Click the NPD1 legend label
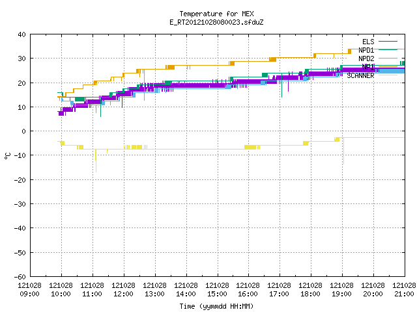417x312 pixels. [366, 50]
